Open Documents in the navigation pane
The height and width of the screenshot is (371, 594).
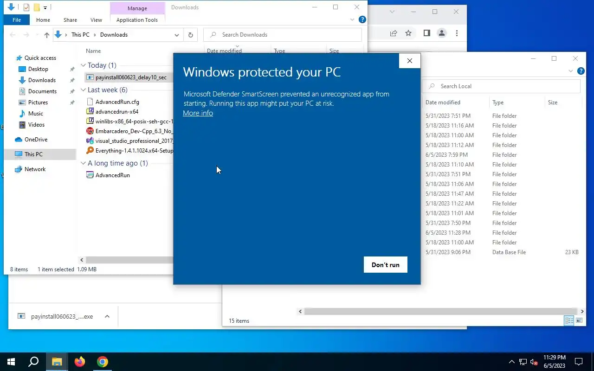pos(42,91)
